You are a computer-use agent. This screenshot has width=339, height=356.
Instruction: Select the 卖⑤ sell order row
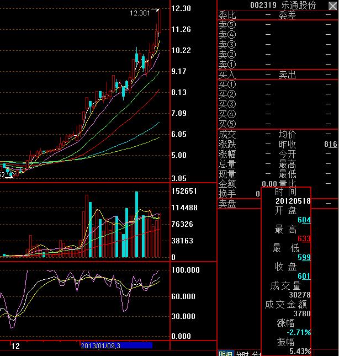(227, 25)
